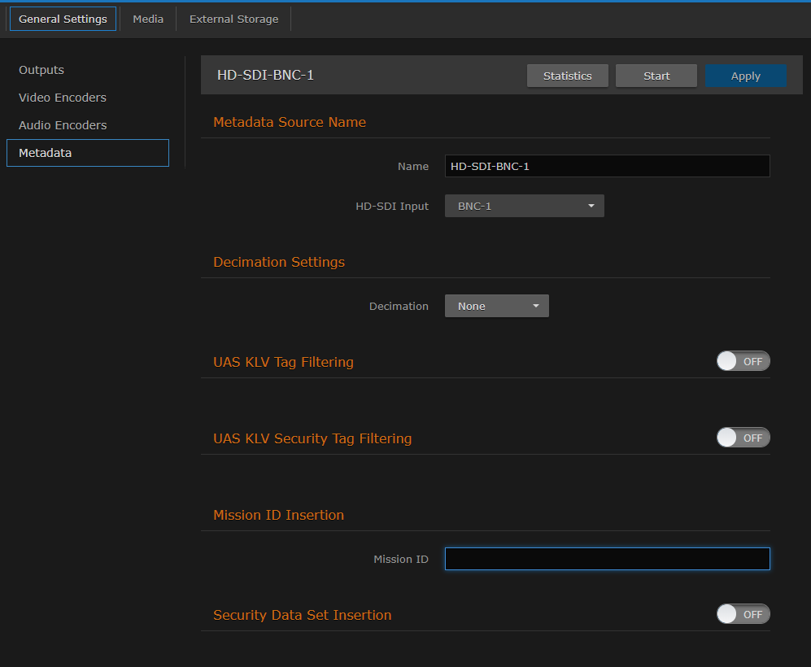Open the Outputs section in sidebar

click(x=41, y=70)
